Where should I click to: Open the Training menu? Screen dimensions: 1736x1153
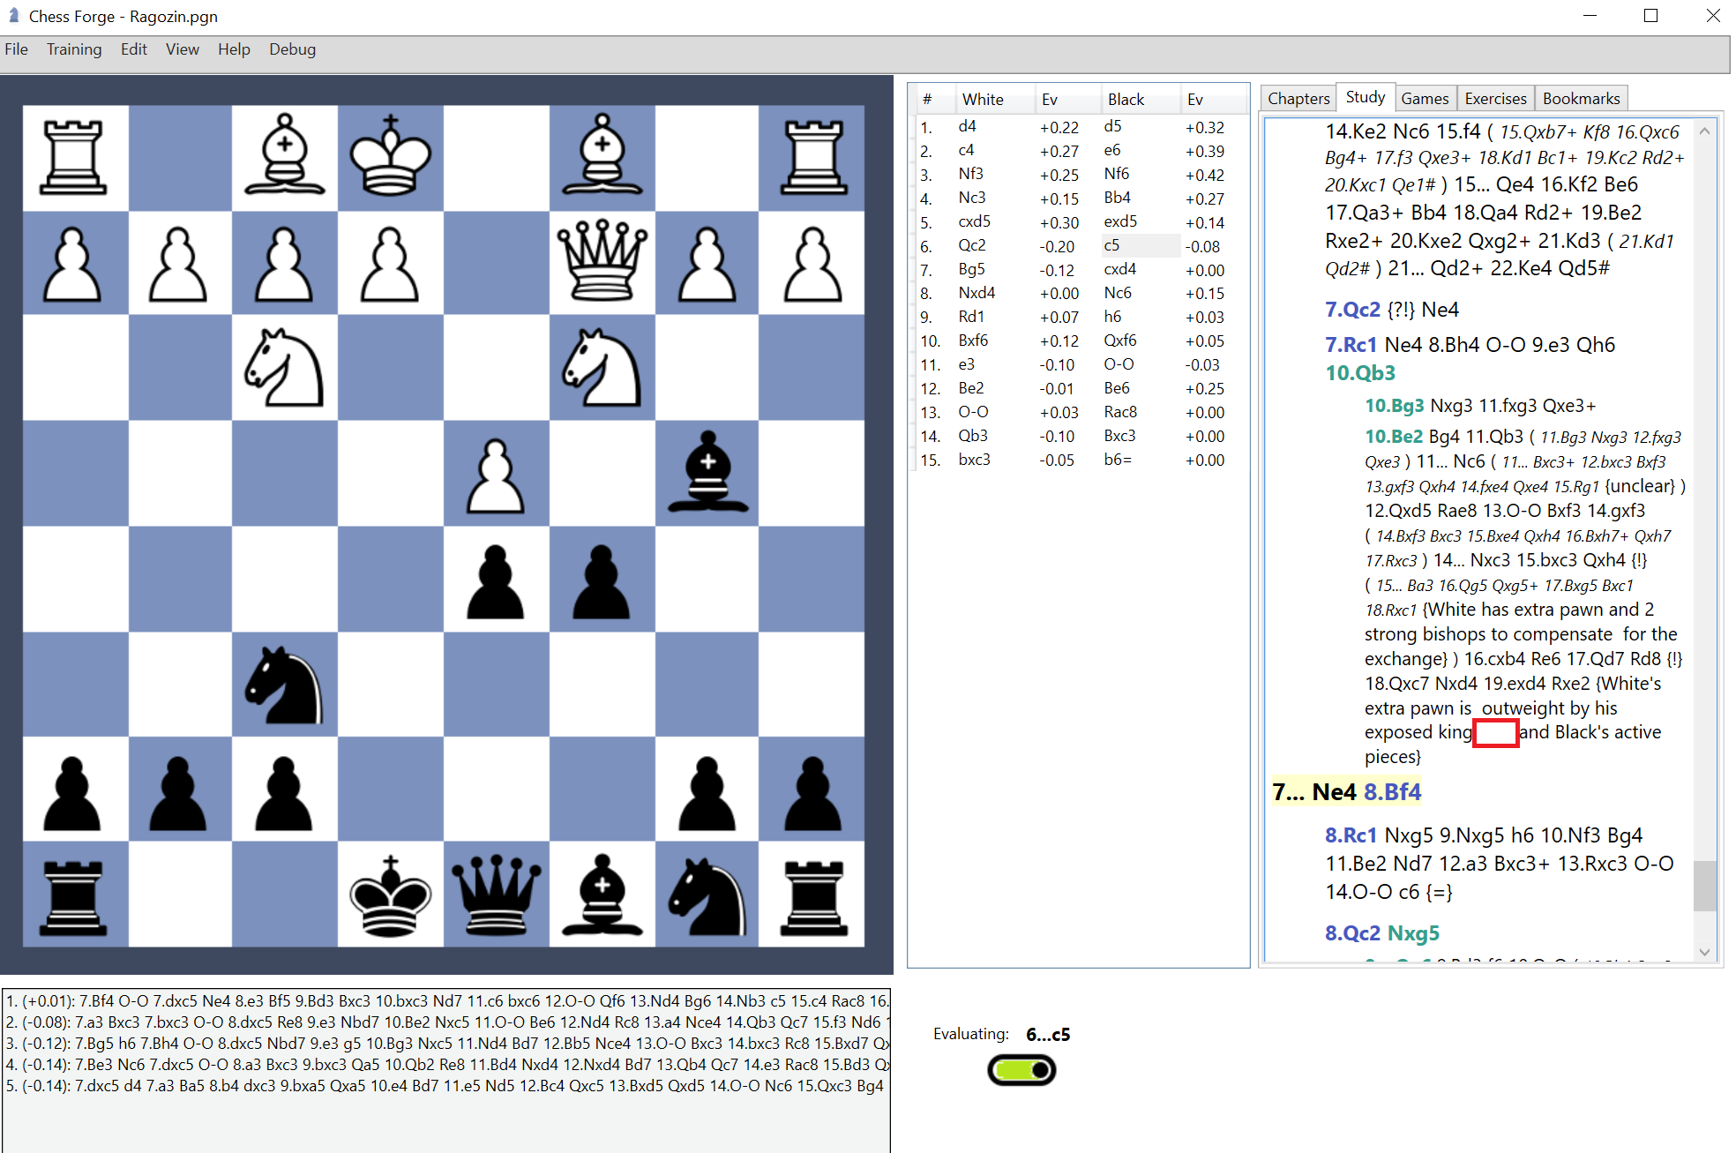coord(73,49)
